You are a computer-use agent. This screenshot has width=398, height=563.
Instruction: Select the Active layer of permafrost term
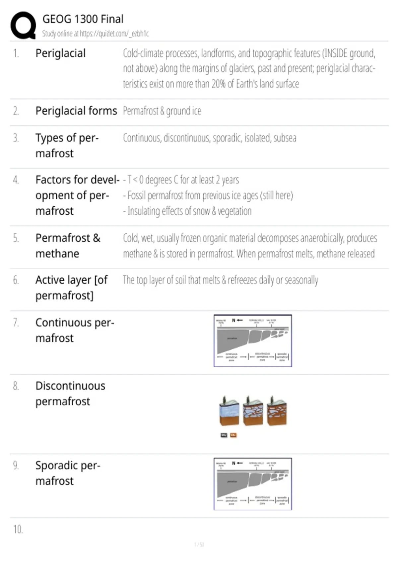(72, 287)
